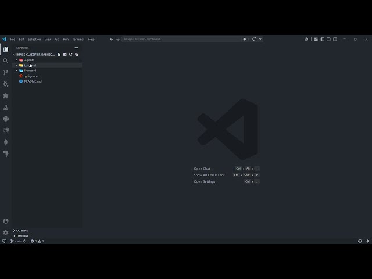Go forward with the right arrow
This screenshot has height=279, width=372.
click(118, 39)
